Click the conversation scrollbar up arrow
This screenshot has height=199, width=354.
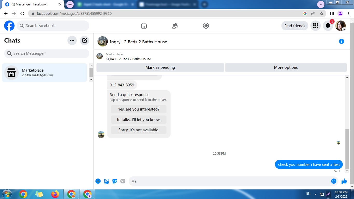[347, 77]
